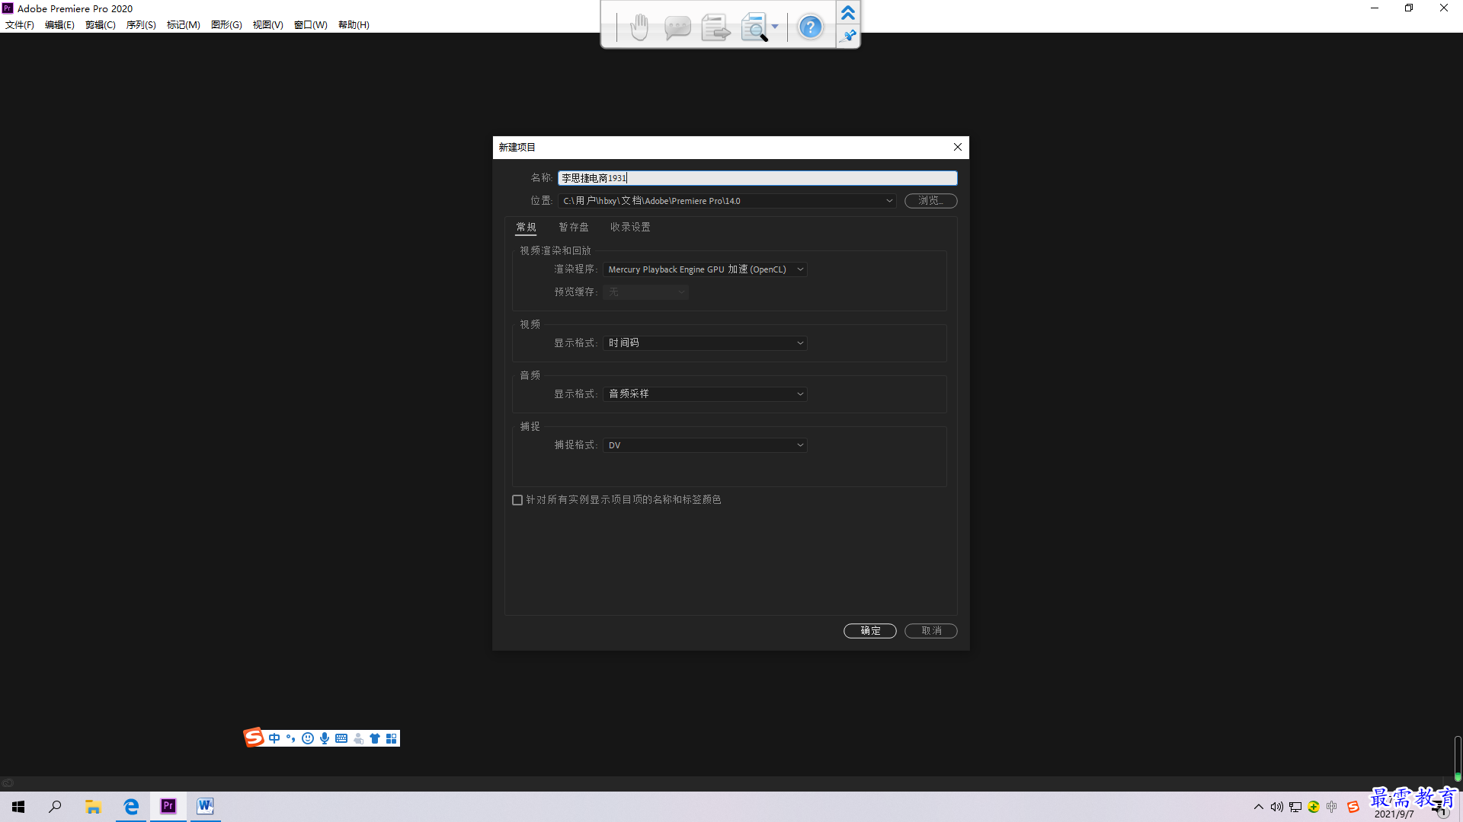
Task: Click the network tray icon
Action: click(1295, 807)
